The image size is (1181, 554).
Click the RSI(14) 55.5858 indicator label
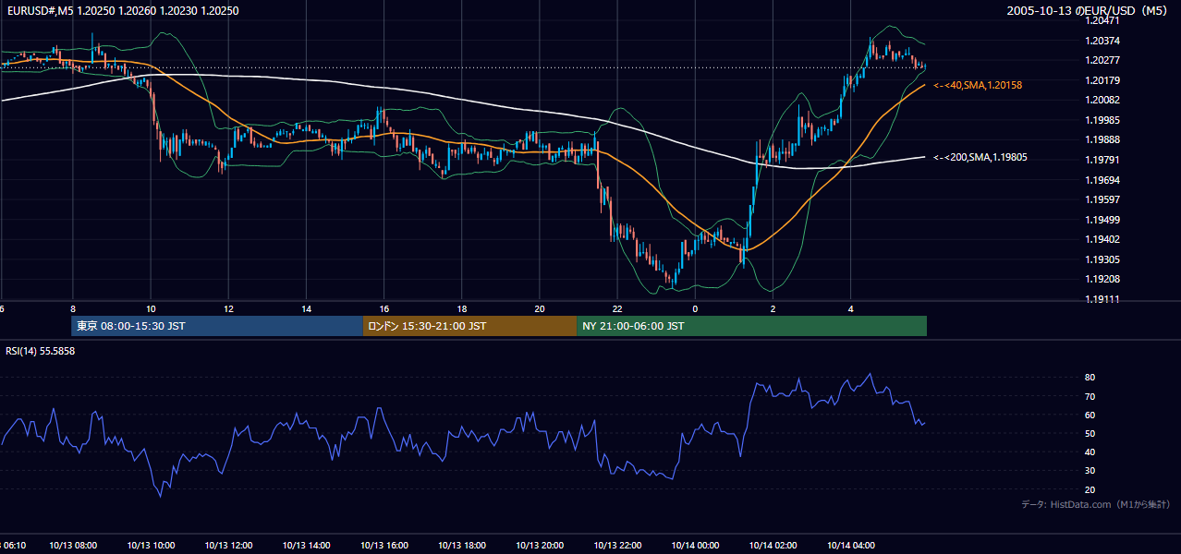tap(41, 351)
